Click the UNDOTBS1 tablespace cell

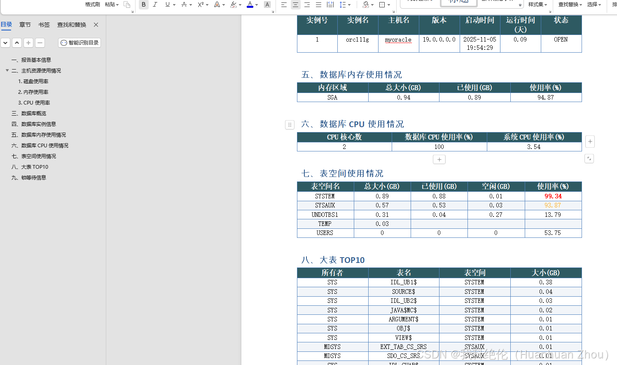(325, 215)
